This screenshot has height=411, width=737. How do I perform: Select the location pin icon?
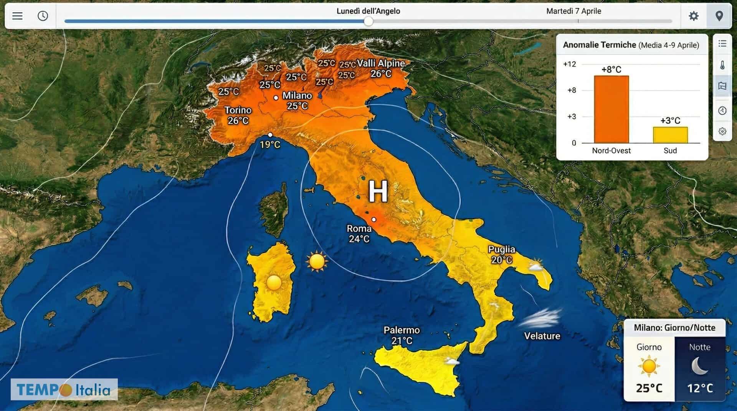coord(719,16)
